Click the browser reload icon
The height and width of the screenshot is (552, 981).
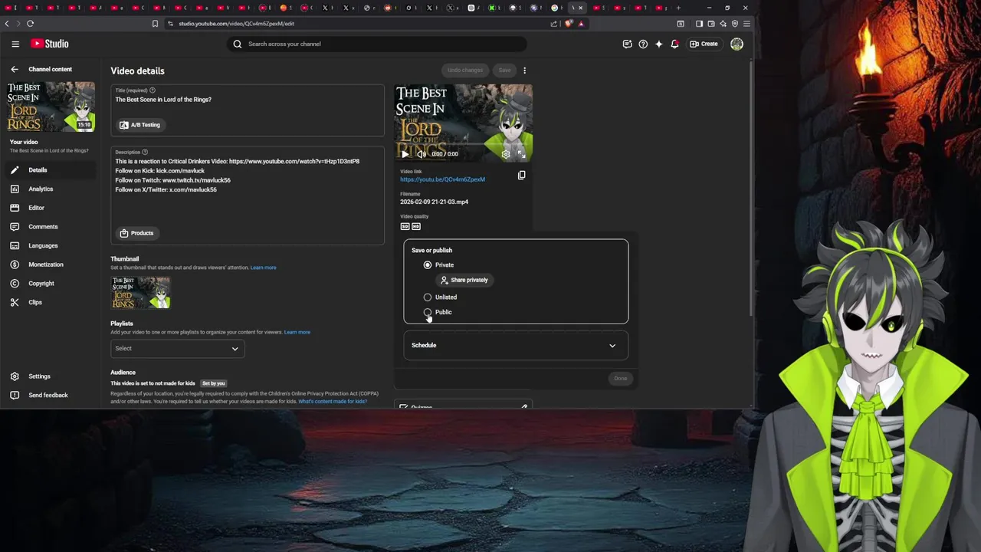tap(31, 24)
